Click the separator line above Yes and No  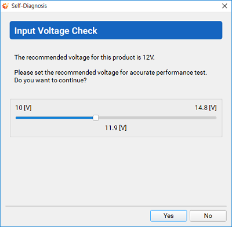coord(116,206)
